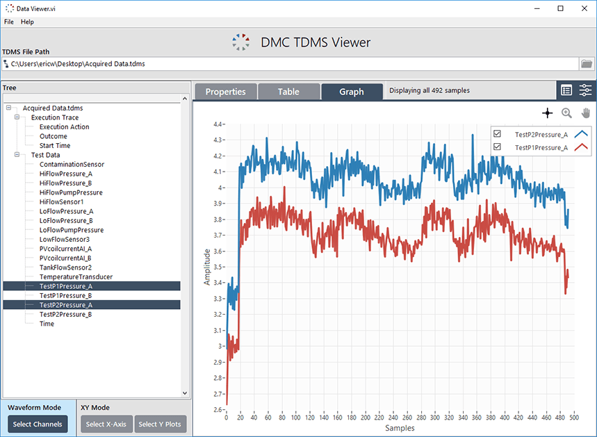
Task: Click the TestP2Pressure_A legend label
Action: [541, 134]
